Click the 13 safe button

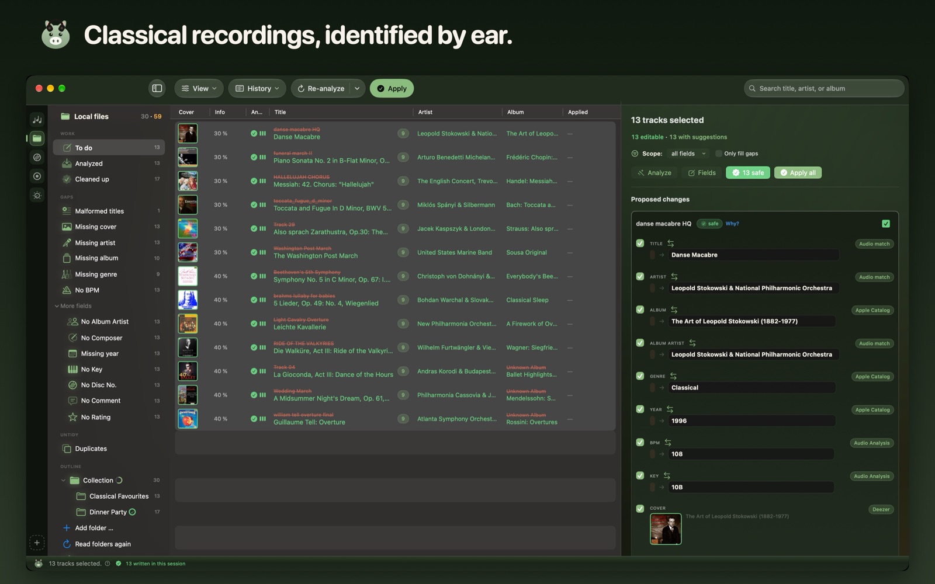(748, 173)
